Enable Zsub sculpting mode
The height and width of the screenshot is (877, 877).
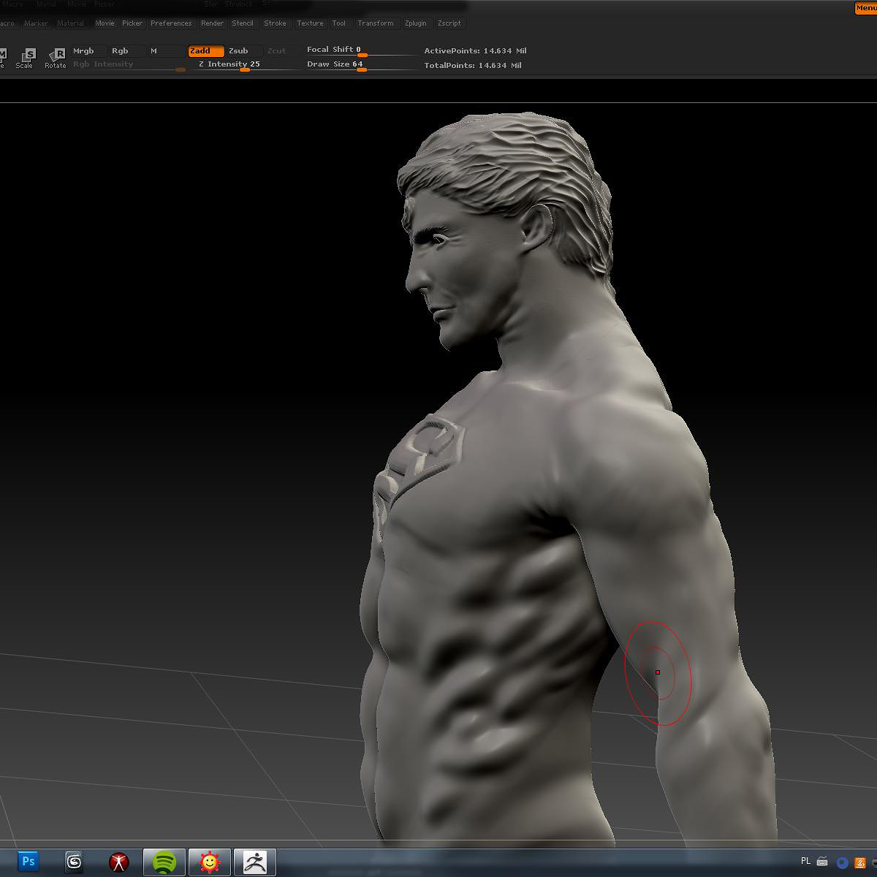click(244, 51)
